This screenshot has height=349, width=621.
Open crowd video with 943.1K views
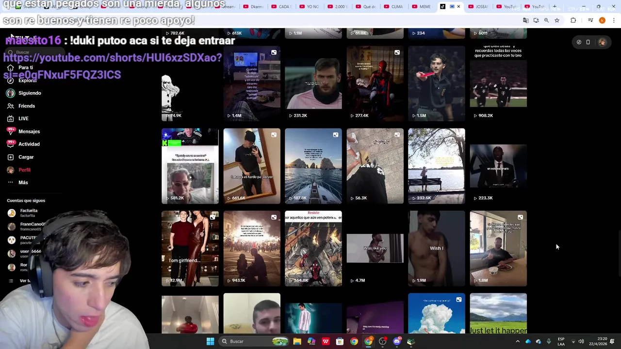(x=252, y=248)
